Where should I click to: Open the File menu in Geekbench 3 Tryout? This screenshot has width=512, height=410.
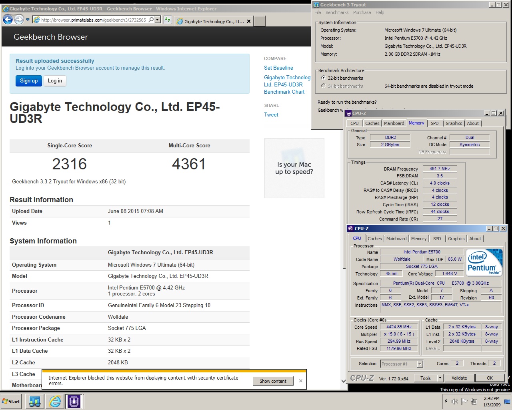pyautogui.click(x=318, y=13)
